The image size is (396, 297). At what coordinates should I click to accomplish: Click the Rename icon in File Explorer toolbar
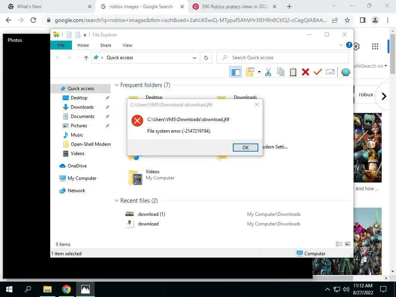(330, 72)
